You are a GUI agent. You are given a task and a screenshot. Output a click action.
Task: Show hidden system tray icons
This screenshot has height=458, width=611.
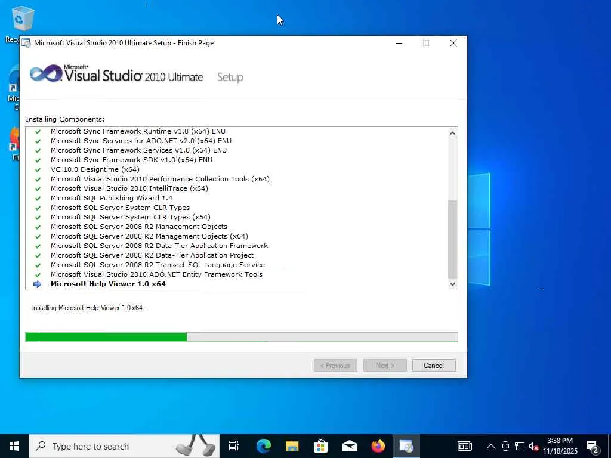491,446
